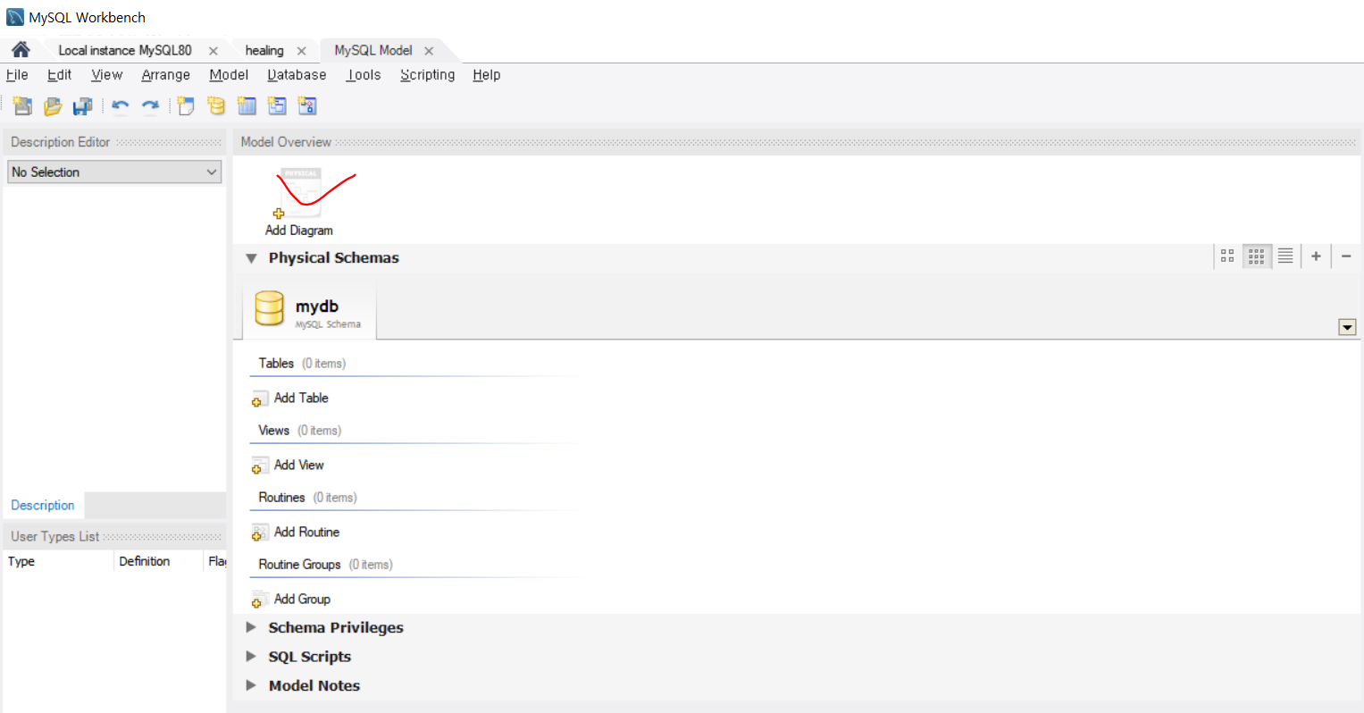Click the Model Overview panel title
Image resolution: width=1364 pixels, height=713 pixels.
click(x=286, y=142)
